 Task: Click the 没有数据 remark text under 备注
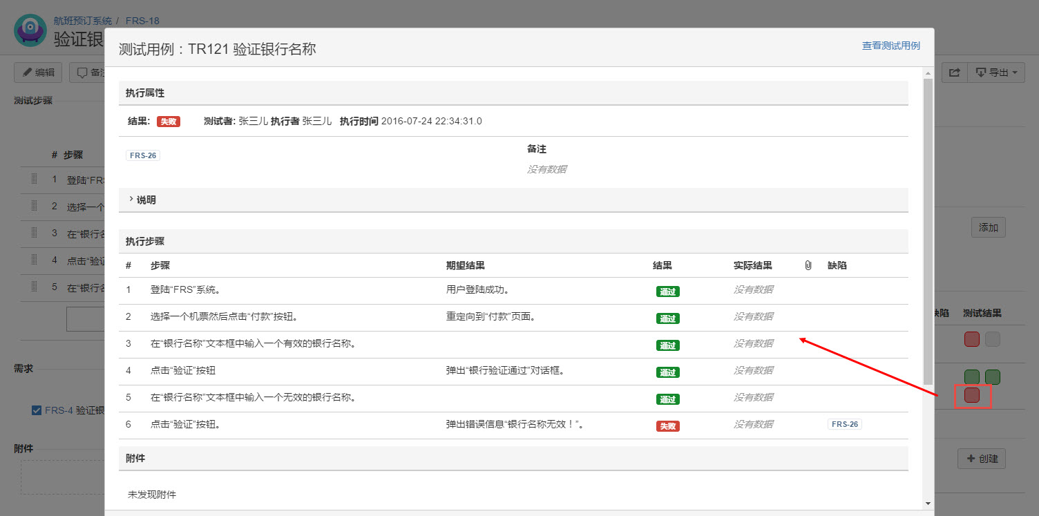[x=547, y=169]
